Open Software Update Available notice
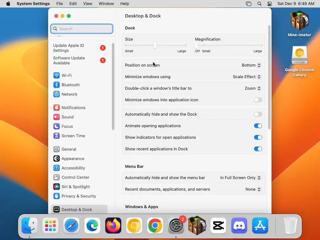This screenshot has height=240, width=320. pyautogui.click(x=79, y=60)
